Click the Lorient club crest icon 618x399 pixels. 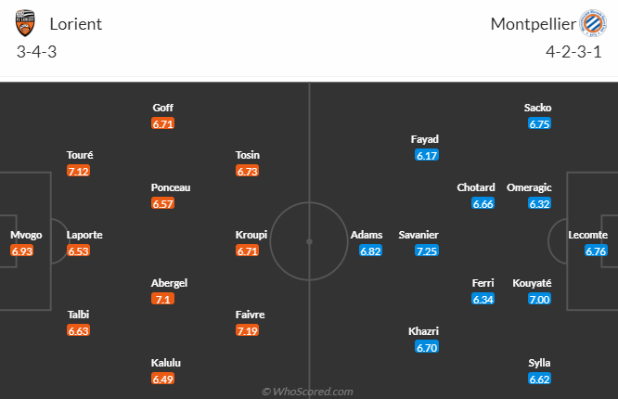(27, 25)
